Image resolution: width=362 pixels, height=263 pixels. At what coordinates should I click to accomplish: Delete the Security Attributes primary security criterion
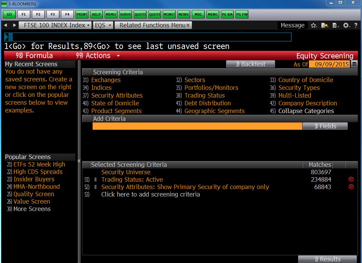click(351, 187)
